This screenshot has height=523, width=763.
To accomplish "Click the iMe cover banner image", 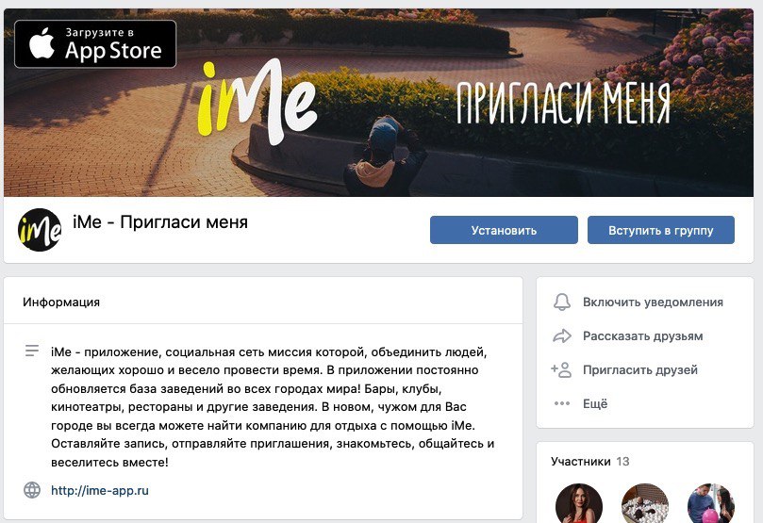I will tap(378, 103).
